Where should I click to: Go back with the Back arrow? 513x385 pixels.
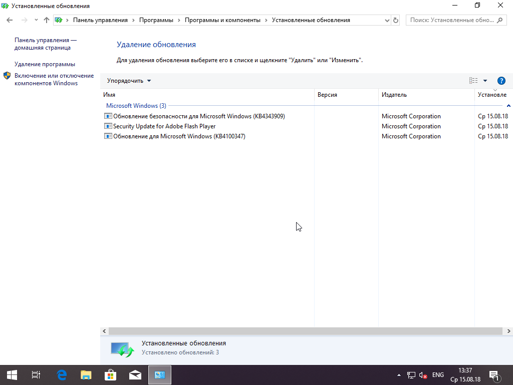point(10,20)
